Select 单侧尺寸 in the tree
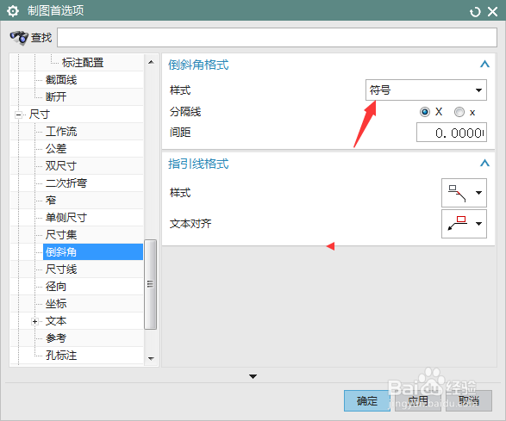The width and height of the screenshot is (506, 421). coord(66,218)
